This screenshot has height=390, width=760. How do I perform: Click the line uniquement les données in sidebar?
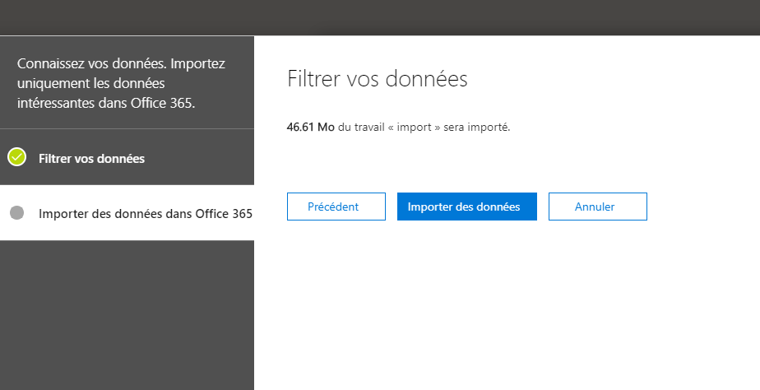pyautogui.click(x=91, y=83)
